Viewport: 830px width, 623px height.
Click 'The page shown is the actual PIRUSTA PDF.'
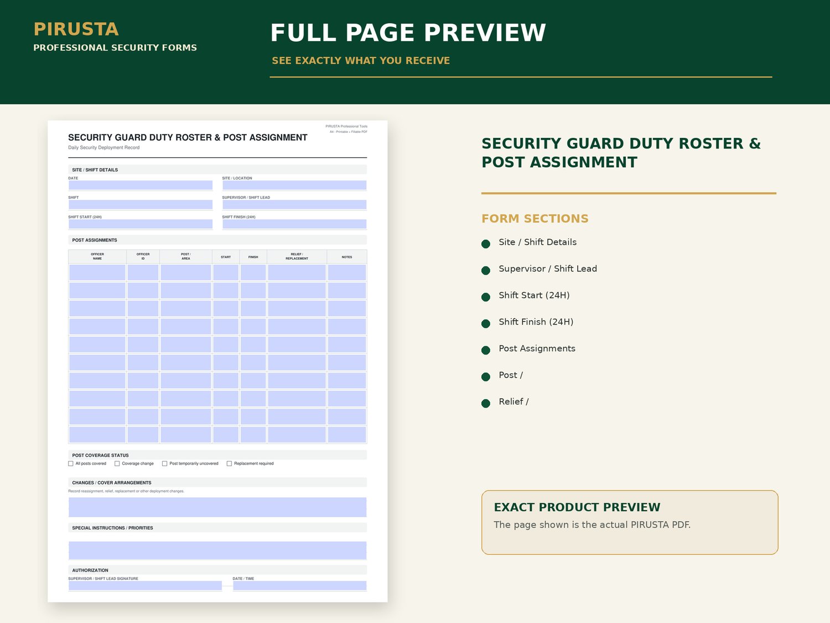pos(592,524)
